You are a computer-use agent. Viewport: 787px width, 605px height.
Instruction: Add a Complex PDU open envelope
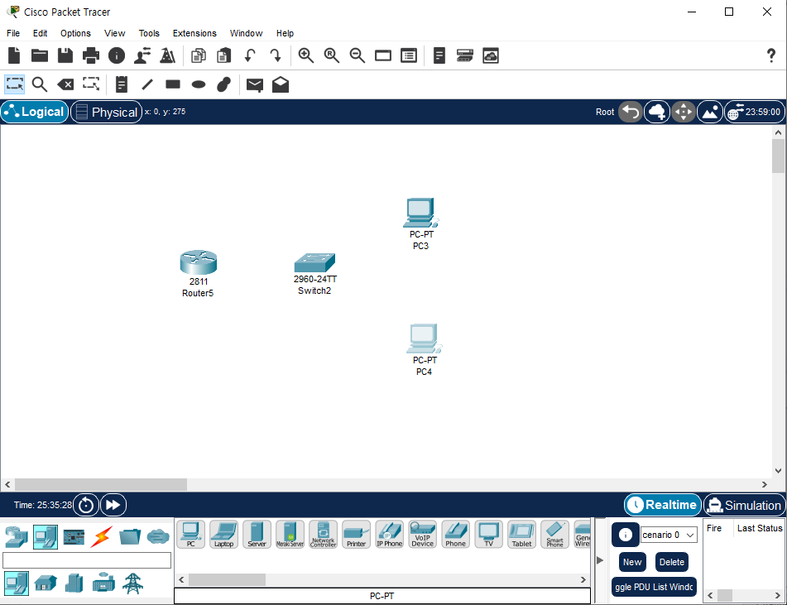281,84
